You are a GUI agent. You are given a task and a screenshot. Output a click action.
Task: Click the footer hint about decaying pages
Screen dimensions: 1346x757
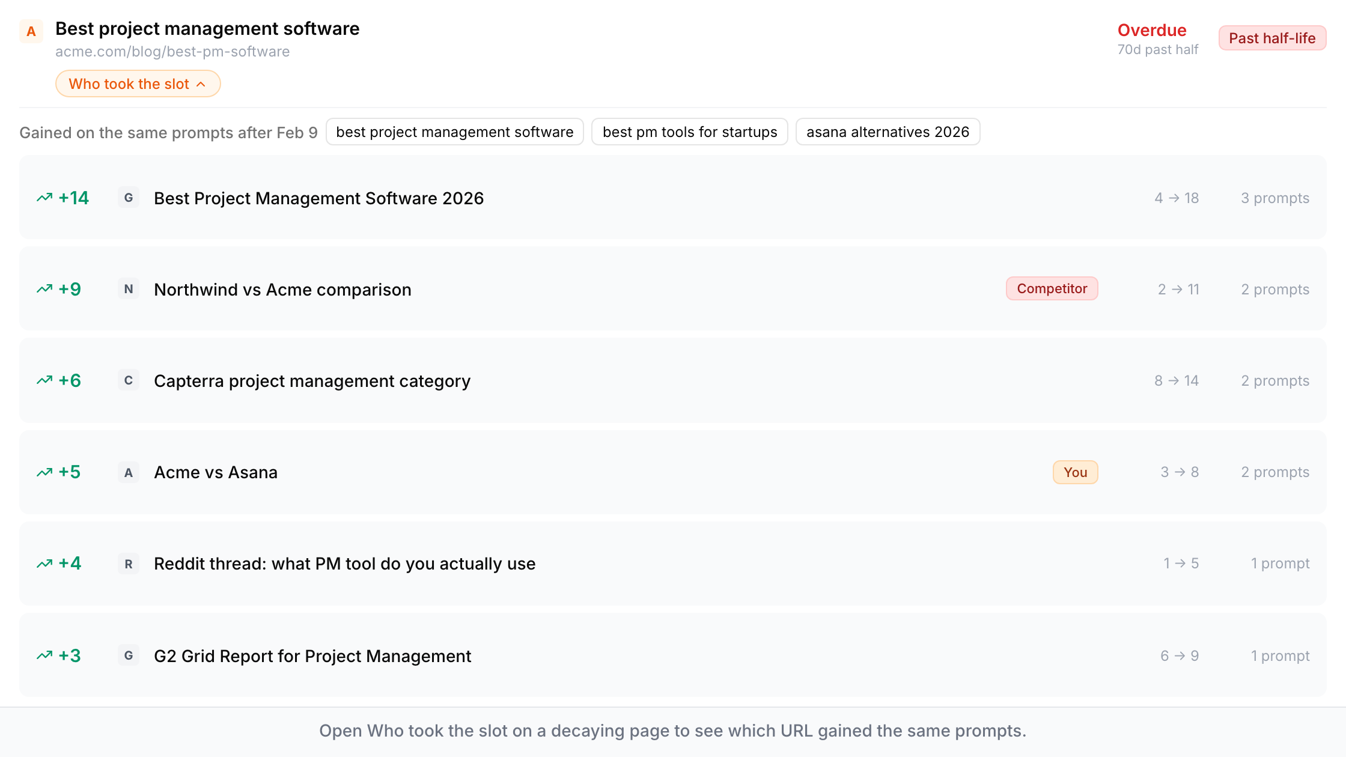point(672,731)
